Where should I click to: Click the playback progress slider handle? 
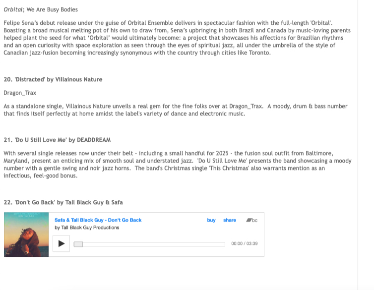pyautogui.click(x=78, y=244)
